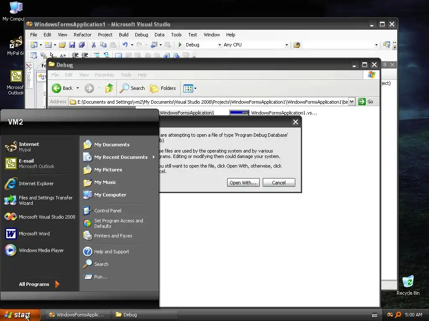Click the Find in Files icon

tap(297, 45)
